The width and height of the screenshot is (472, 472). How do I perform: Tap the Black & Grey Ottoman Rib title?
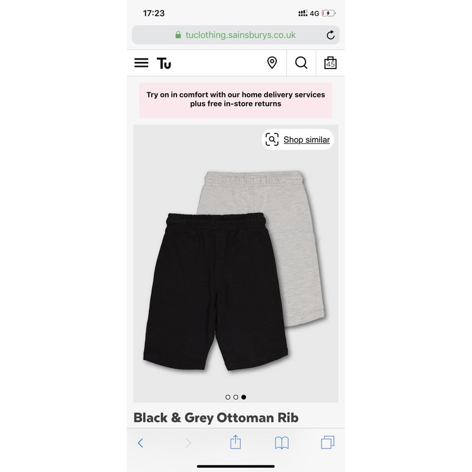click(x=216, y=418)
